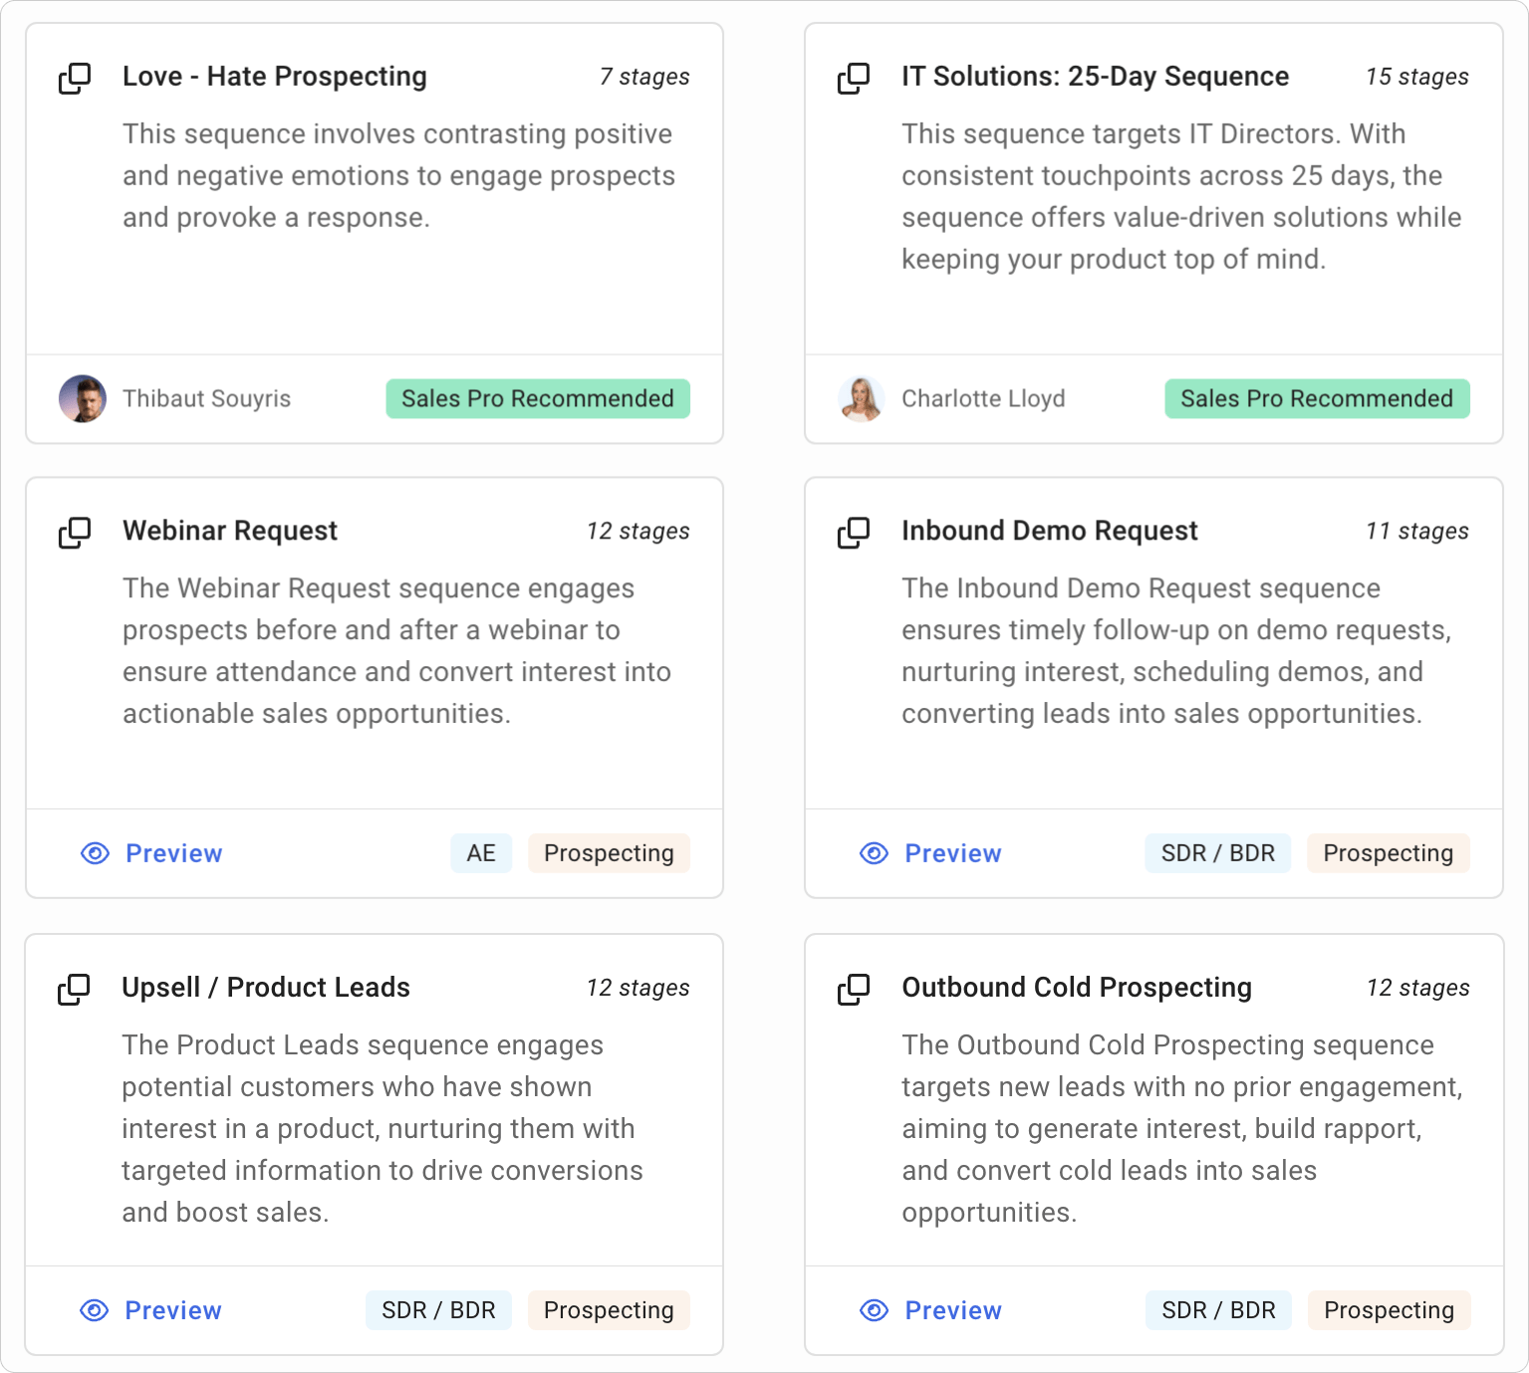Open the IT Solutions: 25-Day Sequence title
Screen dimensions: 1529x1373
pyautogui.click(x=1095, y=77)
